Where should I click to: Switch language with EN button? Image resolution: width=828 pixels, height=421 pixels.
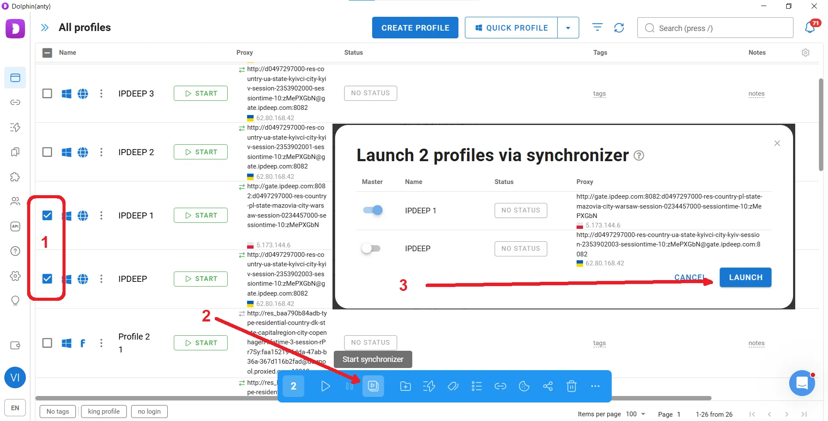point(15,408)
